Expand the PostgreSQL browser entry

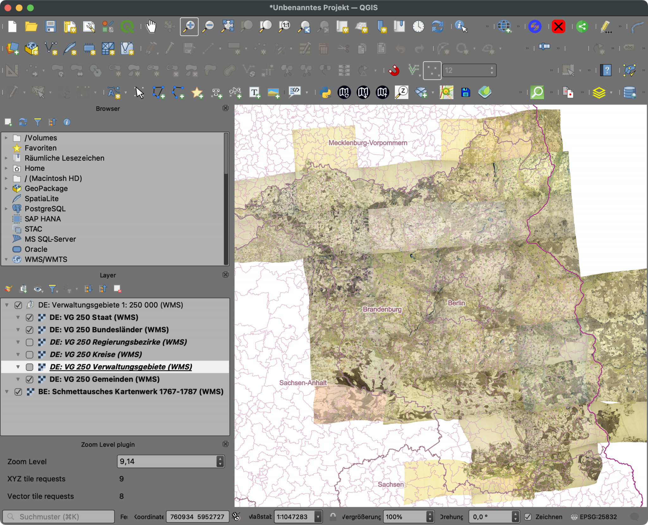tap(6, 209)
